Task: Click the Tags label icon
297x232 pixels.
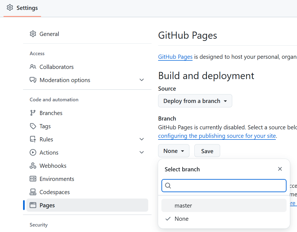Action: pyautogui.click(x=33, y=126)
